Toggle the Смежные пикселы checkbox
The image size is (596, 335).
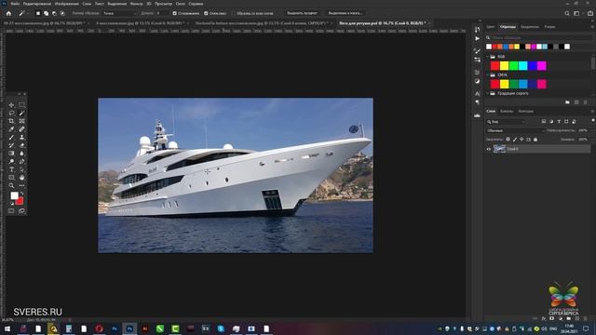tap(206, 13)
